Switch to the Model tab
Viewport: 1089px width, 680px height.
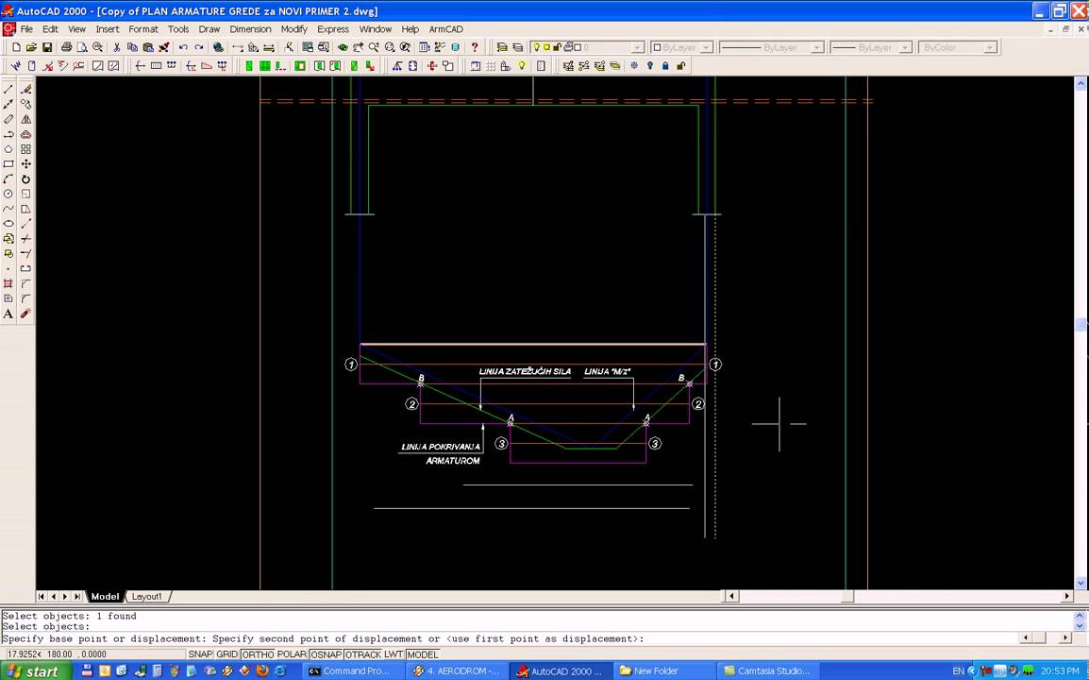[x=105, y=597]
